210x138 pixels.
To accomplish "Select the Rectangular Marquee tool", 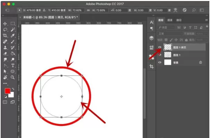I will tap(13, 23).
